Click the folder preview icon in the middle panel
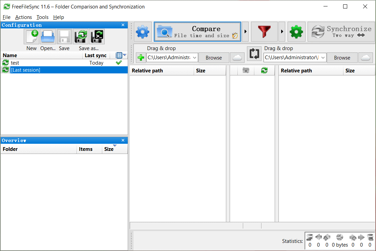 [x=246, y=70]
